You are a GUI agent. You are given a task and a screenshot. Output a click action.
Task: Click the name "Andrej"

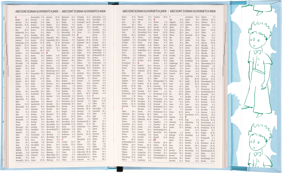coord(33,50)
